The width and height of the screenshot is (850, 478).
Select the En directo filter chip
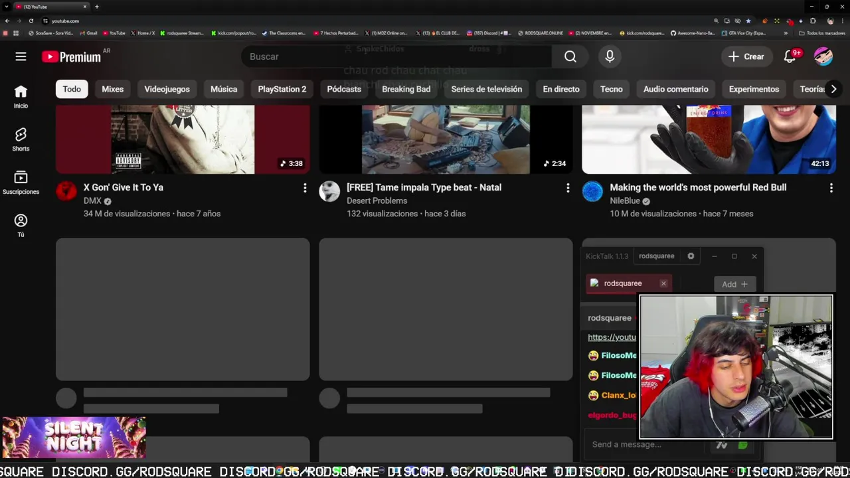click(561, 89)
